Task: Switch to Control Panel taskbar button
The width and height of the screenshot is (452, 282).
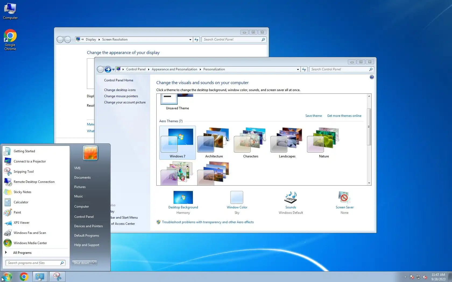Action: point(40,277)
